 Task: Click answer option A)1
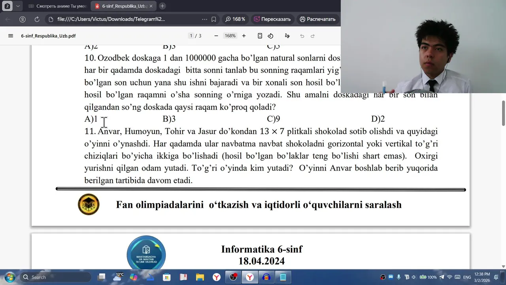91,119
